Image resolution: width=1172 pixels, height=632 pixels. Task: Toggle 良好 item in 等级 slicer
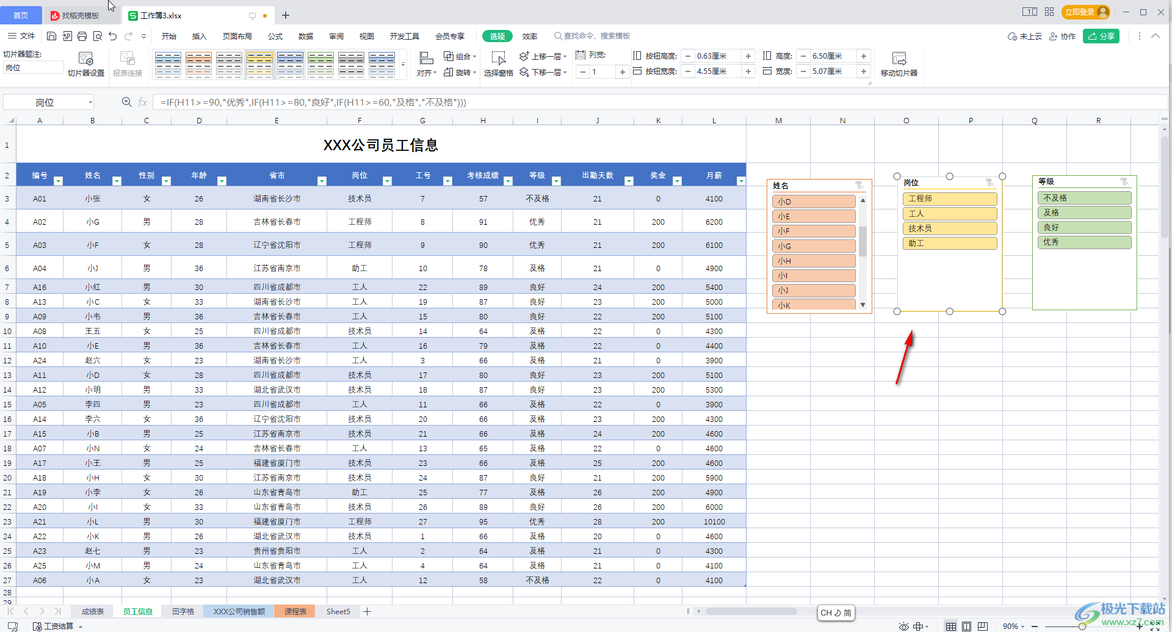click(x=1084, y=227)
